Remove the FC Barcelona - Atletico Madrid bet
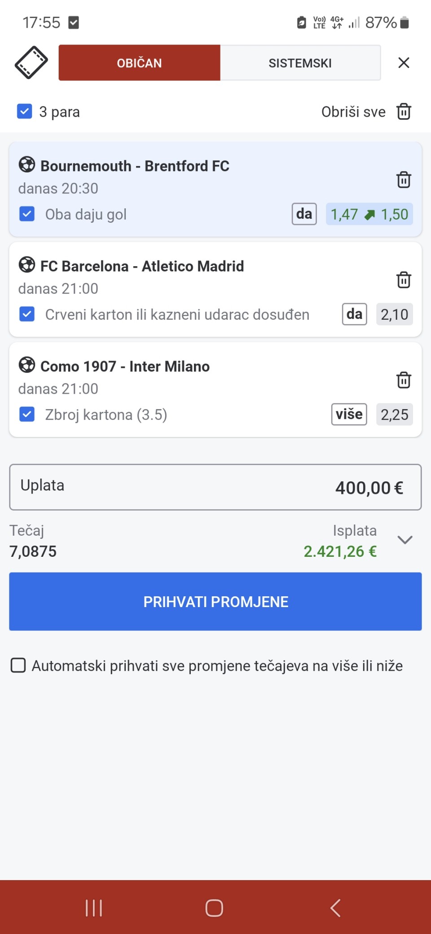The width and height of the screenshot is (431, 934). click(x=404, y=280)
